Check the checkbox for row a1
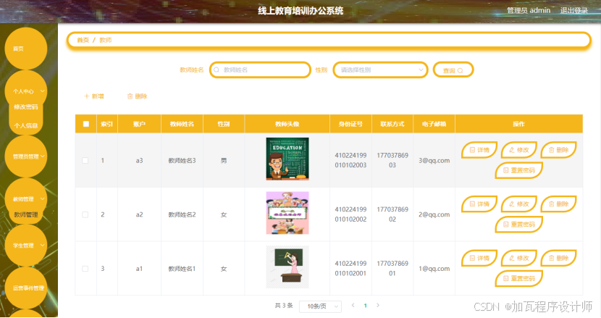This screenshot has width=601, height=318. 85,269
